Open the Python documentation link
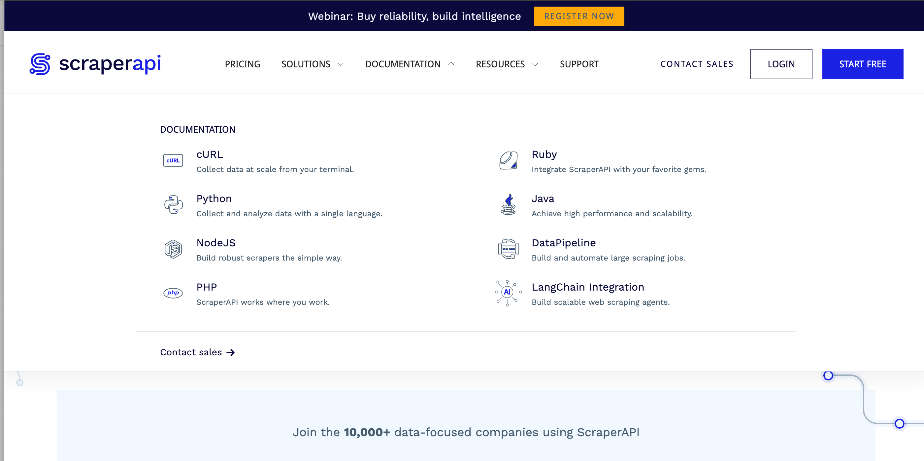The width and height of the screenshot is (924, 461). point(214,198)
